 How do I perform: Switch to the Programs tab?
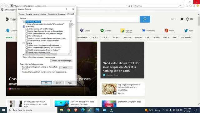[x=62, y=14]
